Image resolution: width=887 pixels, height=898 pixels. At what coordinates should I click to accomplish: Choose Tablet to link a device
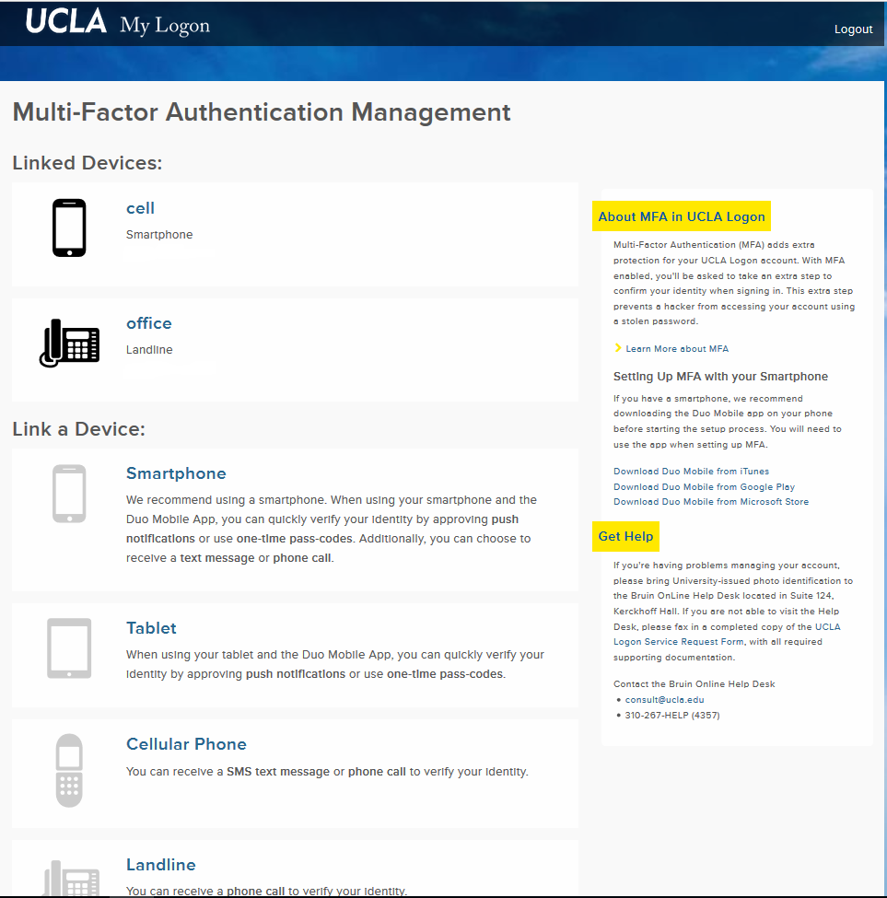point(151,628)
